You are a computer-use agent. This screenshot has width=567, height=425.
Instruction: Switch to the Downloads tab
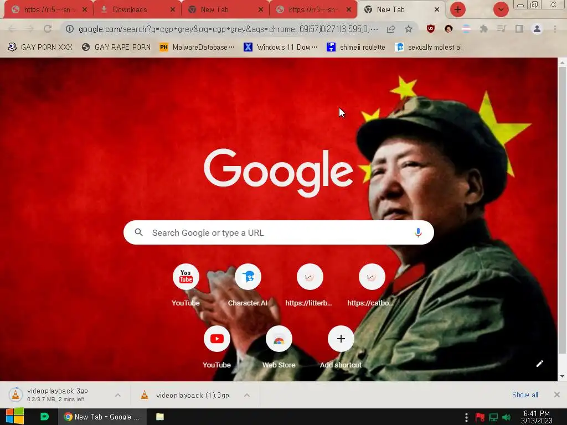pyautogui.click(x=137, y=10)
